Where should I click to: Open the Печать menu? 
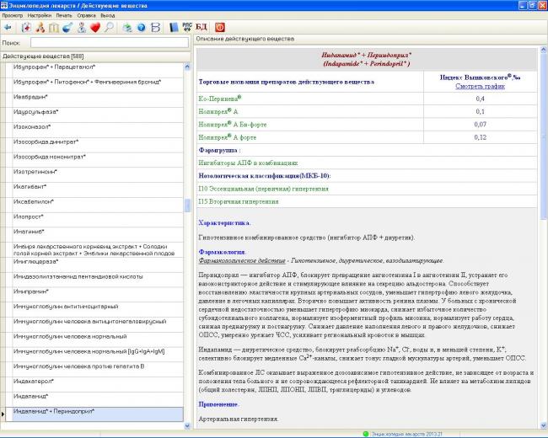point(63,16)
